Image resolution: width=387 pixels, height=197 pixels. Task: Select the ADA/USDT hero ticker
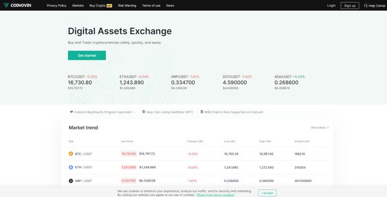coord(290,82)
